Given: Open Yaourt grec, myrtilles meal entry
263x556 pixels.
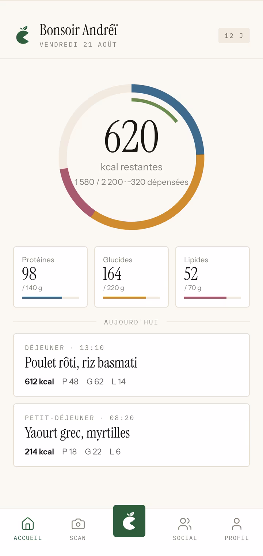Looking at the screenshot, I should click(x=131, y=435).
